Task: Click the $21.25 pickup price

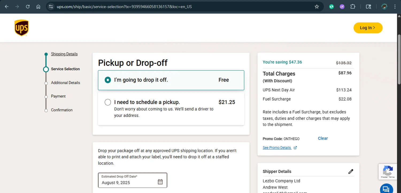Action: tap(227, 102)
